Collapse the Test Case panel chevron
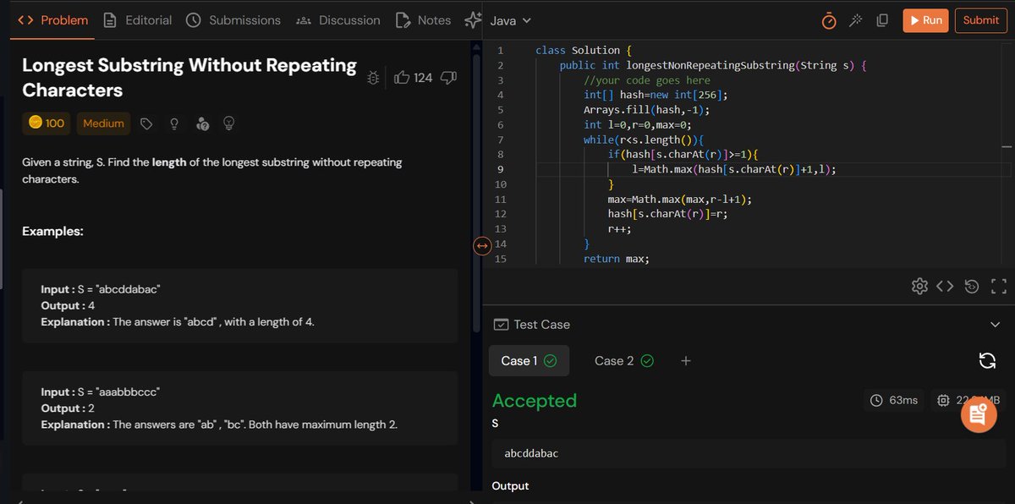 (996, 325)
